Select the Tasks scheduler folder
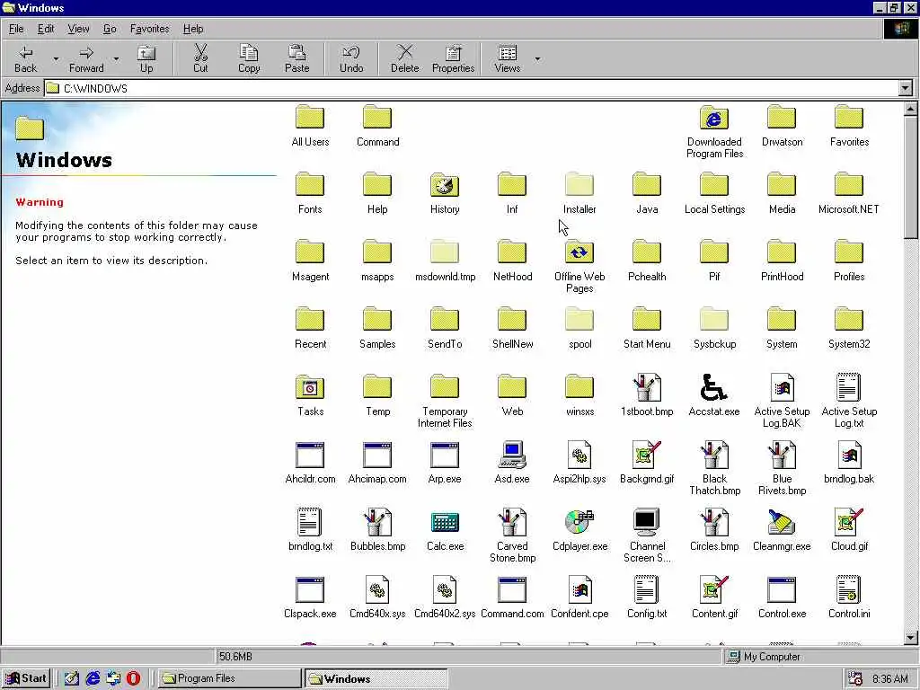 pyautogui.click(x=310, y=387)
